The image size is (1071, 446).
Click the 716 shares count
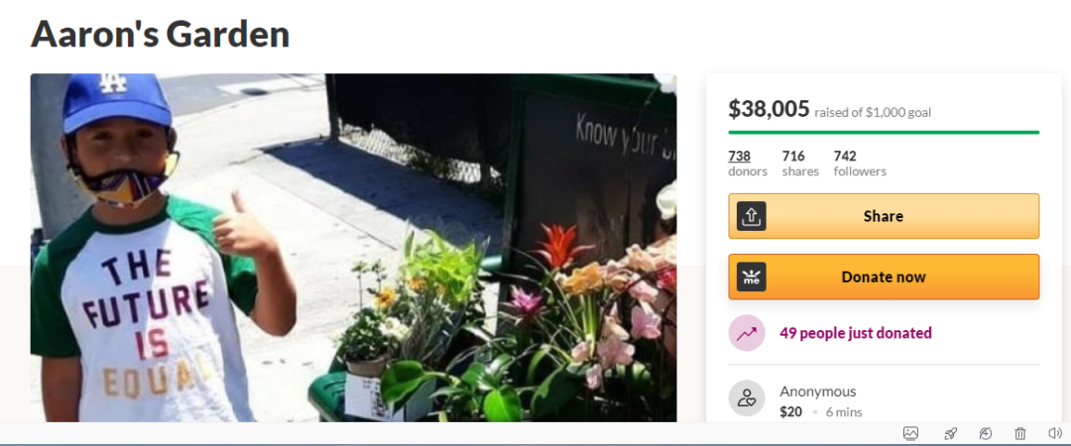800,164
